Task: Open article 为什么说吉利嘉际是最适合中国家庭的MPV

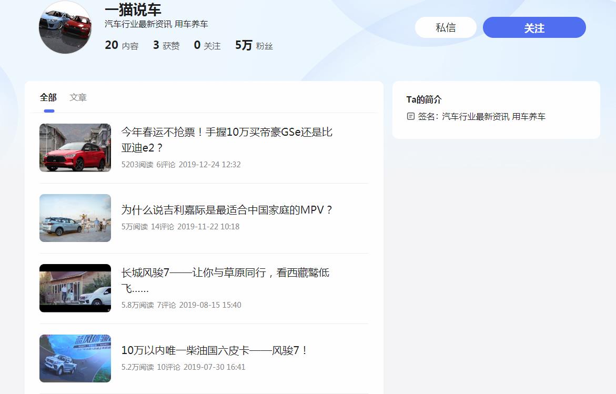Action: (x=227, y=210)
